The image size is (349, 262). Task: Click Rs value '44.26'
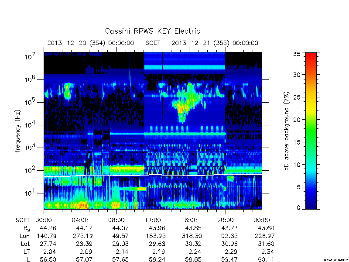48,228
